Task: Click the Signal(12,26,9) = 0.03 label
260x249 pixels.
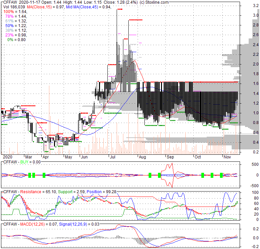Action: 79,224
